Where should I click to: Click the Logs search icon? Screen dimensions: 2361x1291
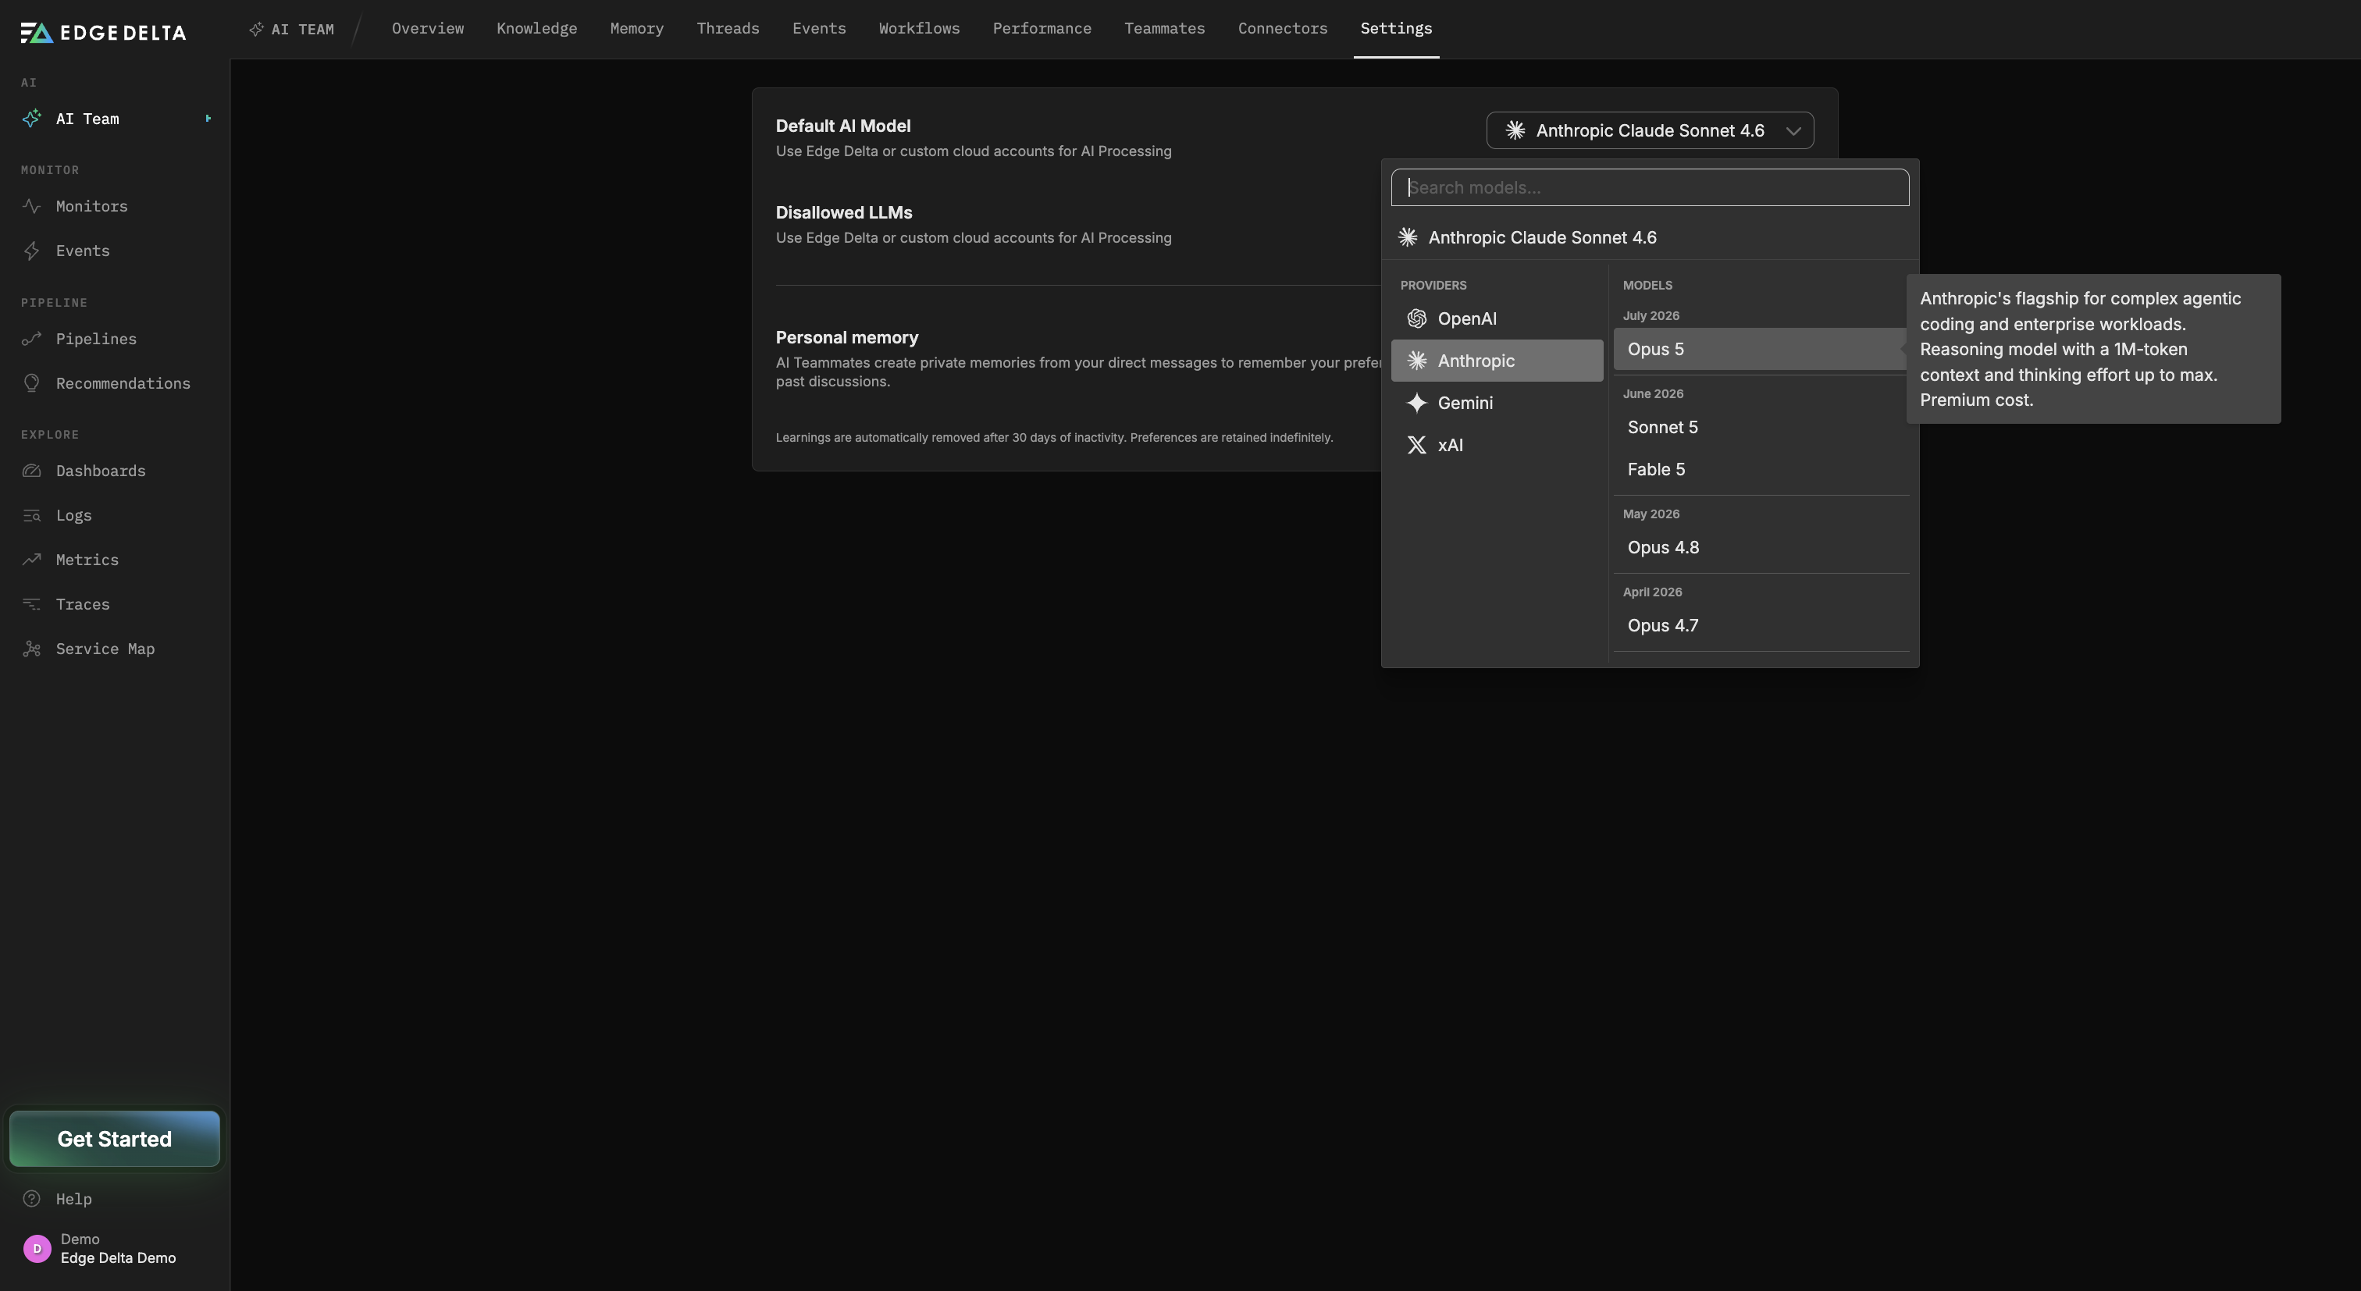[x=32, y=516]
